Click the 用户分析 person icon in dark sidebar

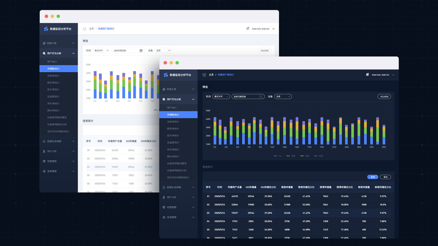pos(164,197)
